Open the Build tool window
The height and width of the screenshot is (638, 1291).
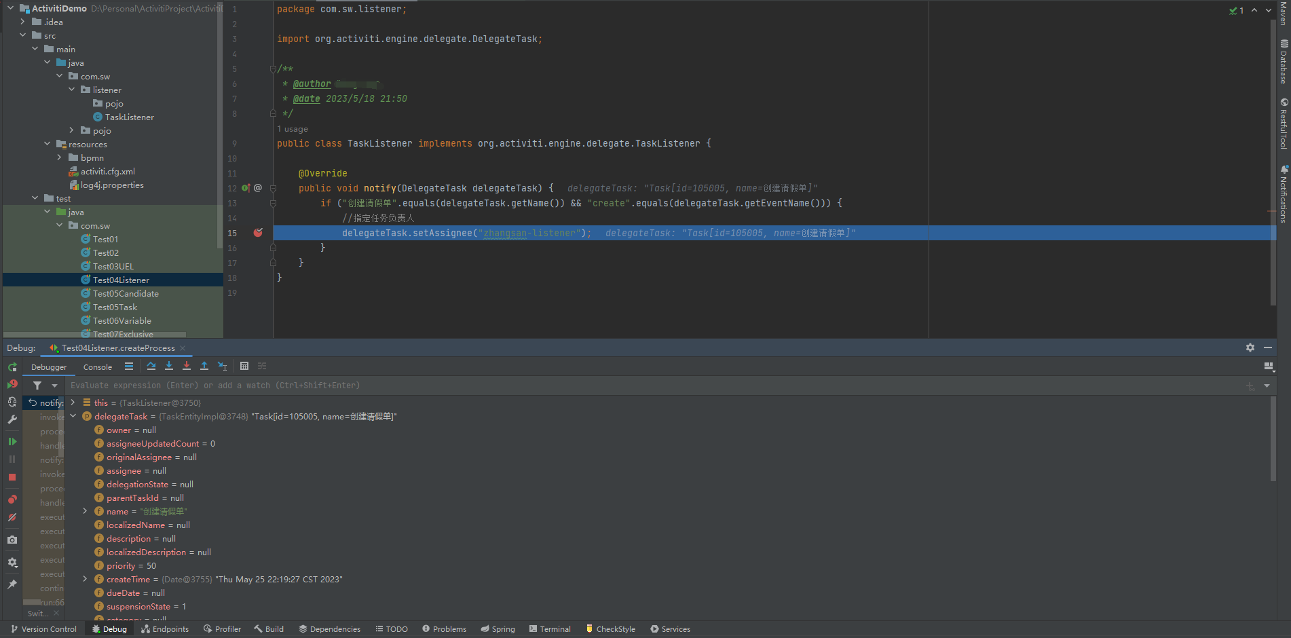[x=269, y=629]
